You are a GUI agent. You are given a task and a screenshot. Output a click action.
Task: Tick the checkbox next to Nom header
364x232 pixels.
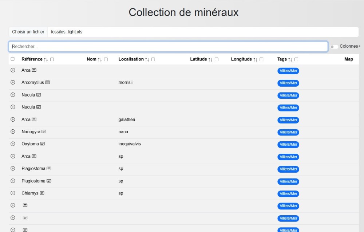(106, 59)
